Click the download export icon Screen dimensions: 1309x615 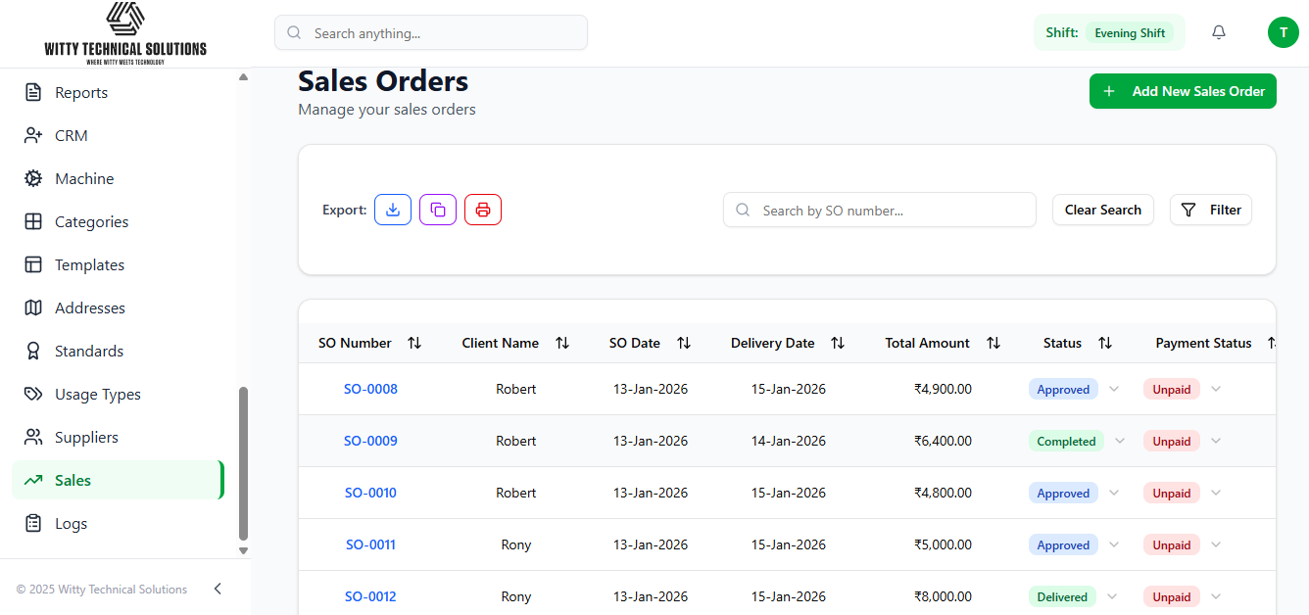click(x=393, y=210)
